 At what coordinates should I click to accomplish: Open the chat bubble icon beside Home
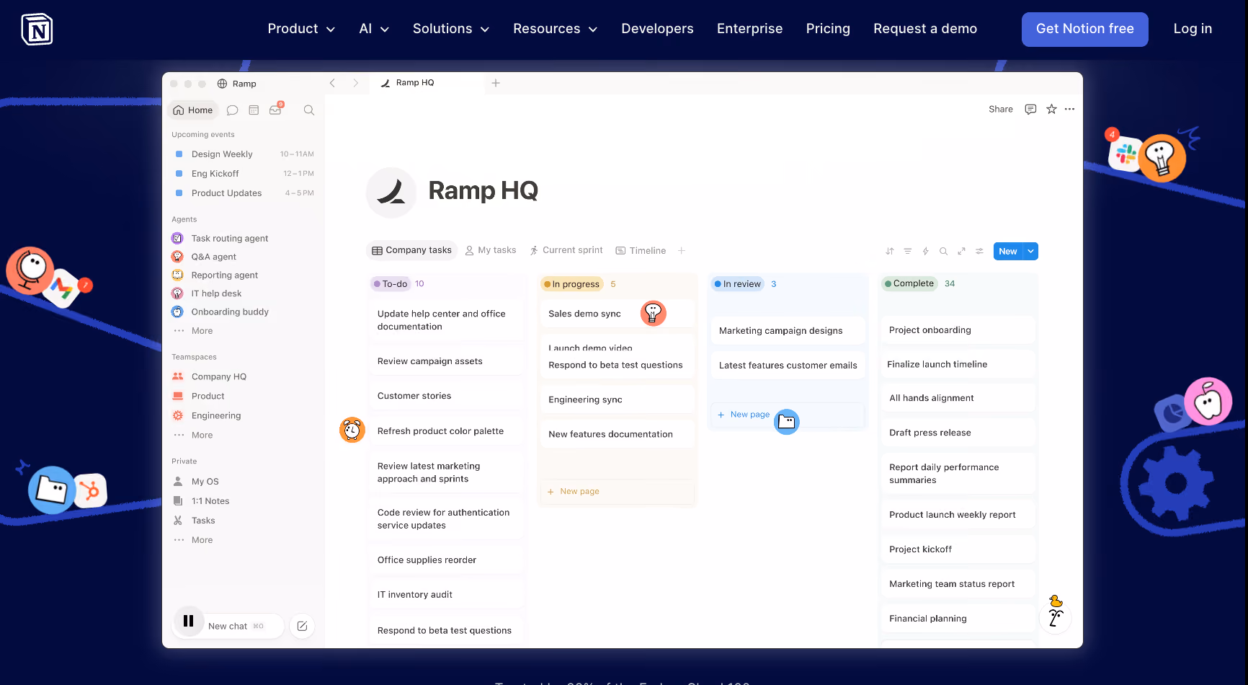pyautogui.click(x=232, y=110)
